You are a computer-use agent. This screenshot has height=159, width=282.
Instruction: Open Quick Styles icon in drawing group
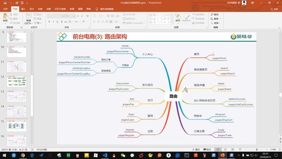point(186,16)
